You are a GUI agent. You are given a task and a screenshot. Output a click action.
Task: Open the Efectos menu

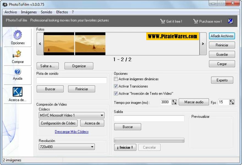[62, 12]
